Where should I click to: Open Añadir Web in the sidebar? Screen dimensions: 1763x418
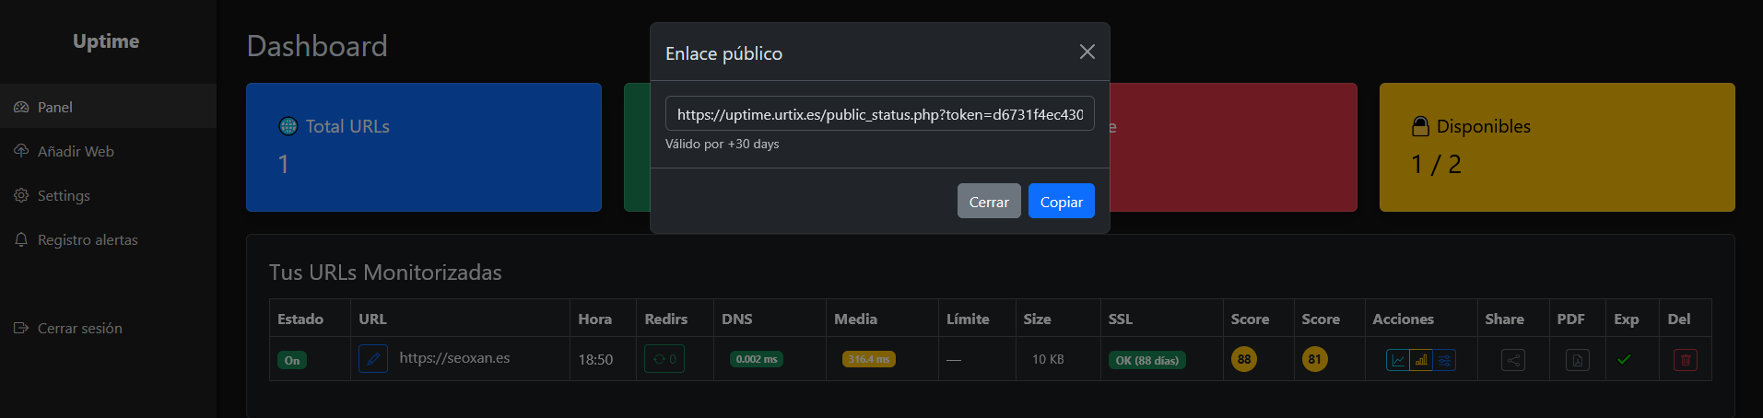click(x=108, y=151)
